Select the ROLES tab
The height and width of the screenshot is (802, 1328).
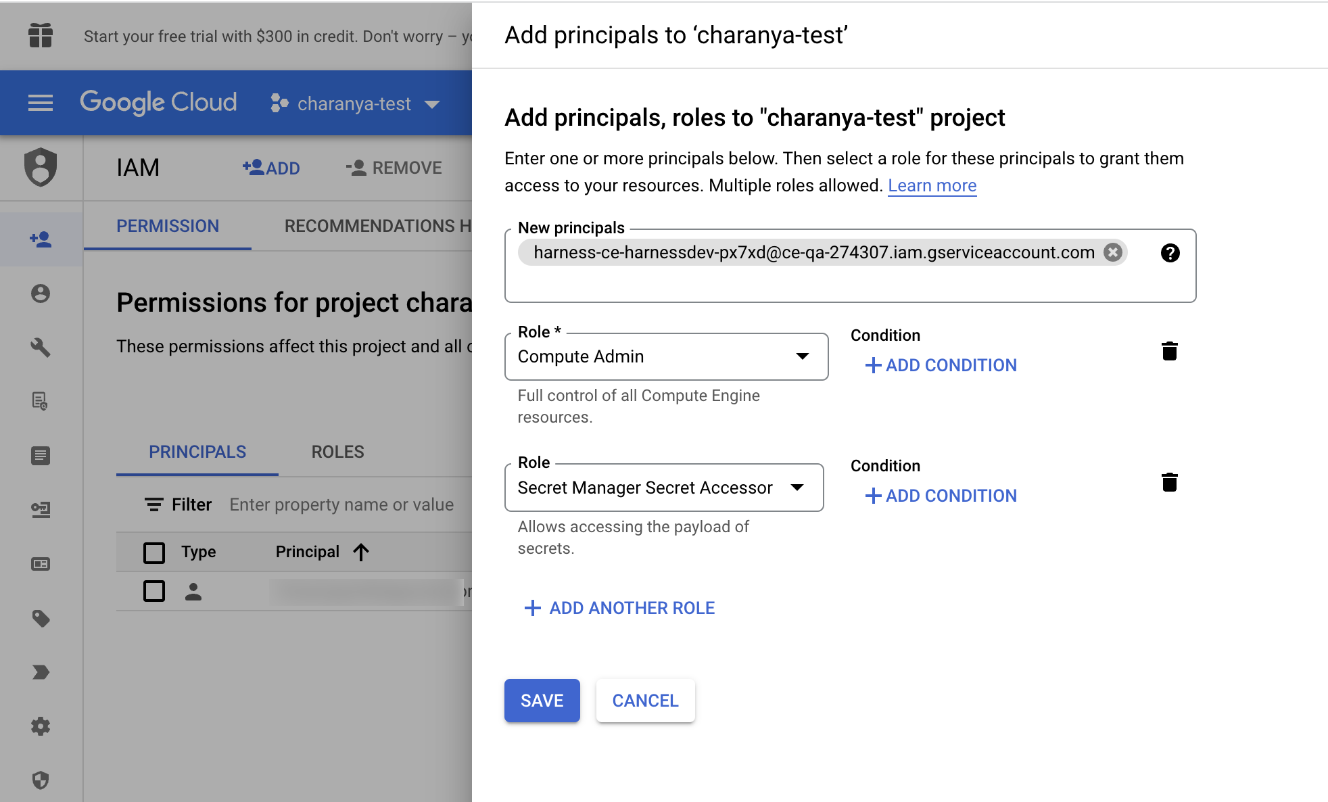click(x=338, y=452)
